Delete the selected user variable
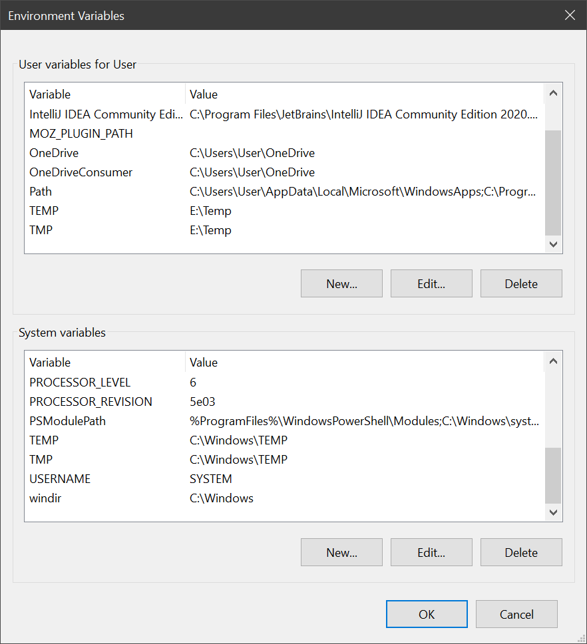The width and height of the screenshot is (587, 644). (x=521, y=283)
